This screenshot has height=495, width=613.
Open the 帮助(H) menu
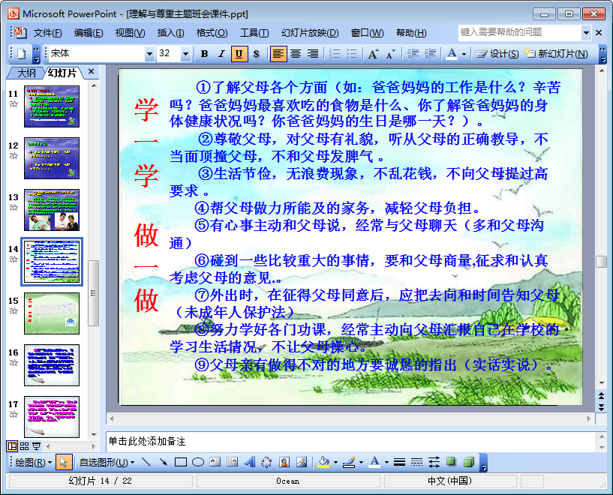click(411, 33)
